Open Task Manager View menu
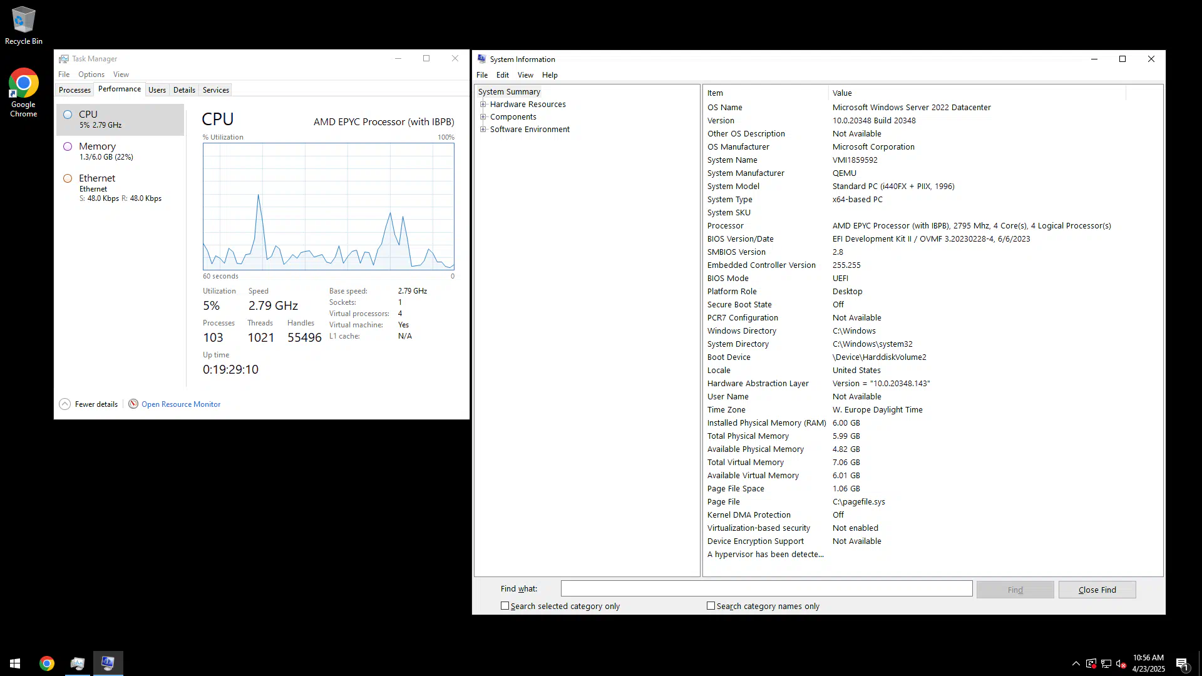Viewport: 1202px width, 676px height. [121, 74]
